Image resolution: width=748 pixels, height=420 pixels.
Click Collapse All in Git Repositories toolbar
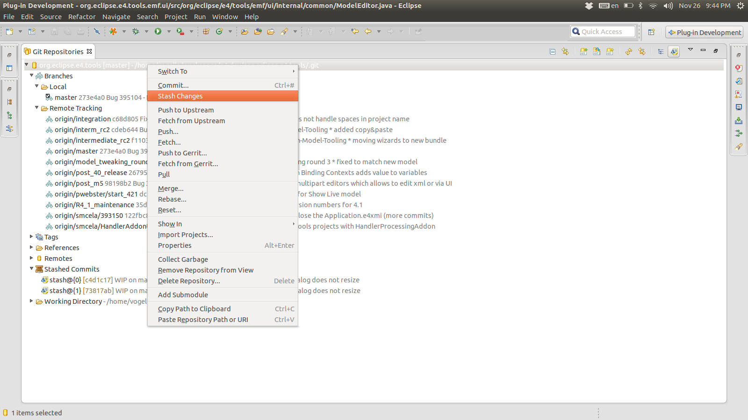(552, 52)
